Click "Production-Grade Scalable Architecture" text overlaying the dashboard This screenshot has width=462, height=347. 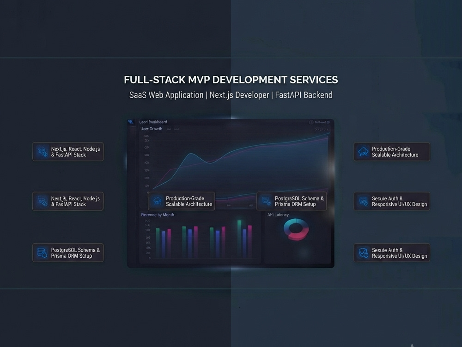[189, 201]
